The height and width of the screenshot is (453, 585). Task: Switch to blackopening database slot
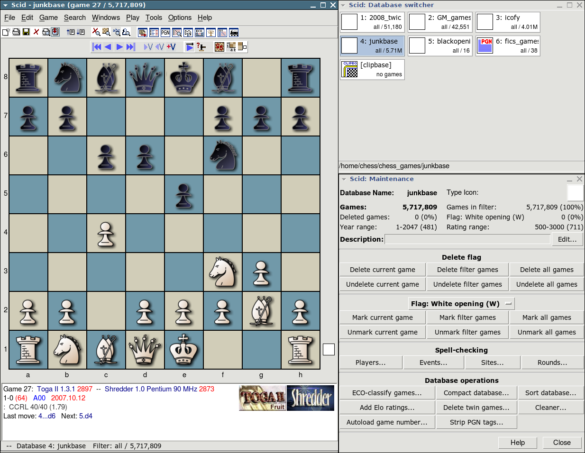click(x=440, y=46)
